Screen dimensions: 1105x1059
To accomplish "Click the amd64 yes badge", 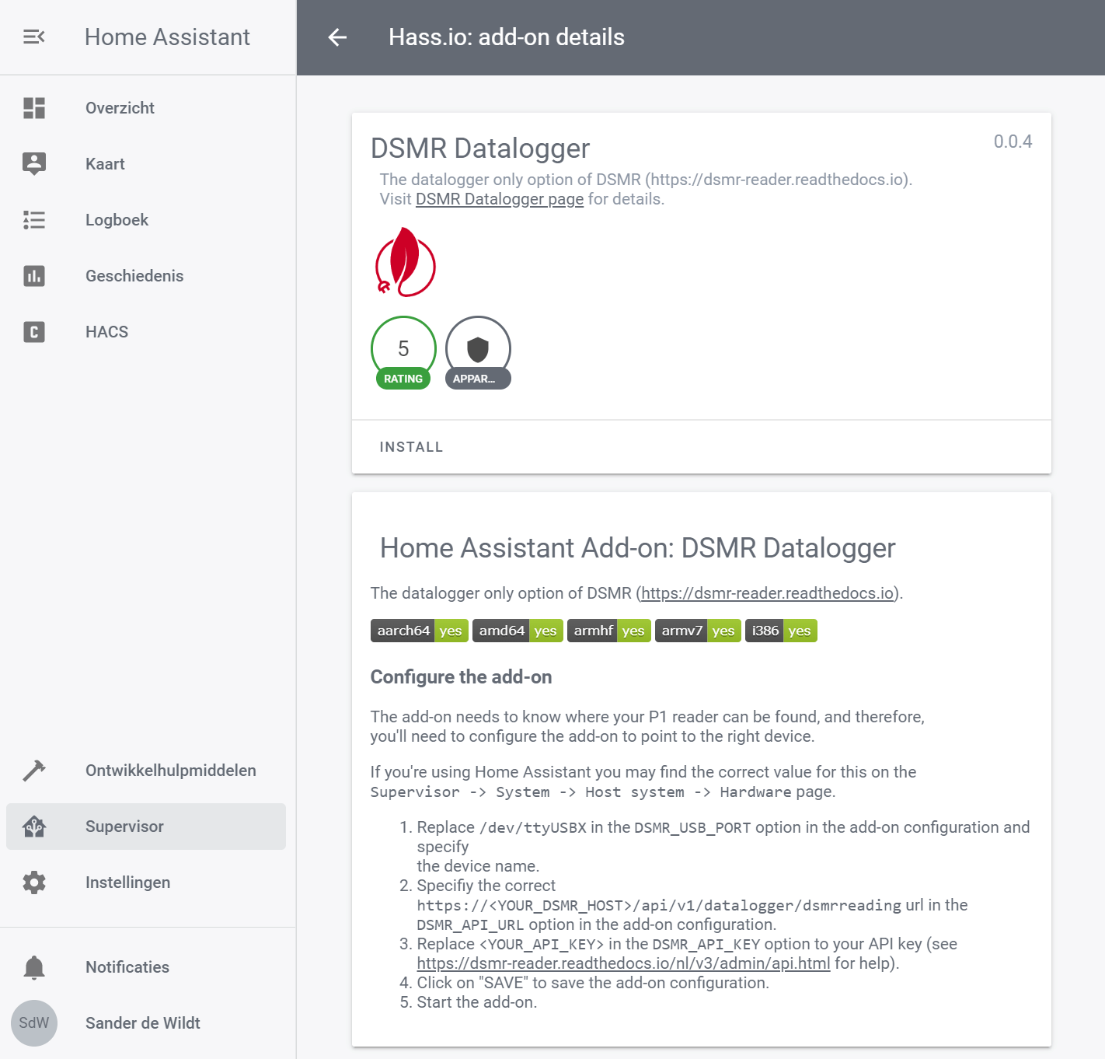I will [x=518, y=631].
